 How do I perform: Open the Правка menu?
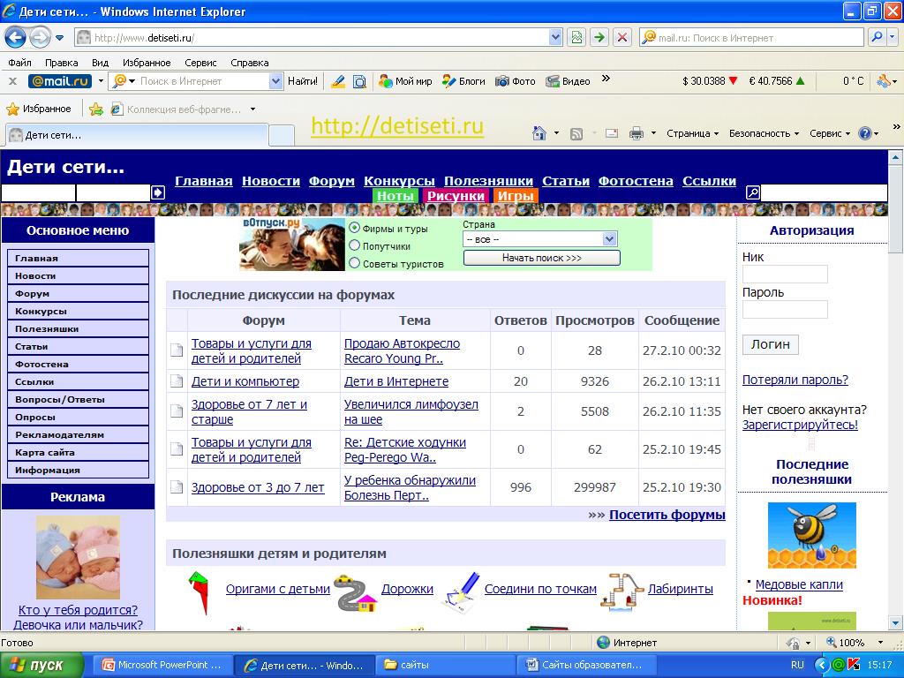coord(61,63)
